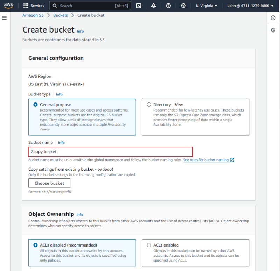280x271 pixels.
Task: Open the settings gear icon
Action: coord(183,6)
